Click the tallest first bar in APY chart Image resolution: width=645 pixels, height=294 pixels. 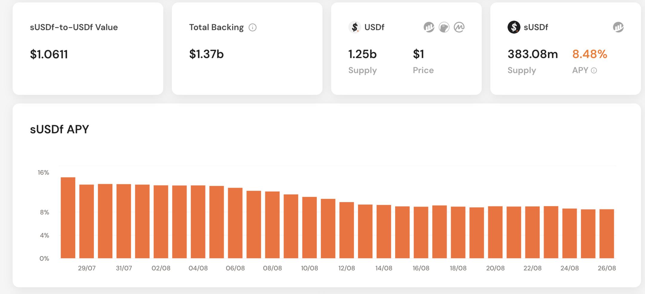tap(68, 218)
